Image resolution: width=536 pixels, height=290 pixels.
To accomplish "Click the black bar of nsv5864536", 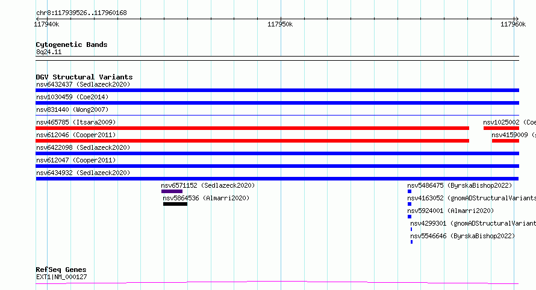I will 175,204.
